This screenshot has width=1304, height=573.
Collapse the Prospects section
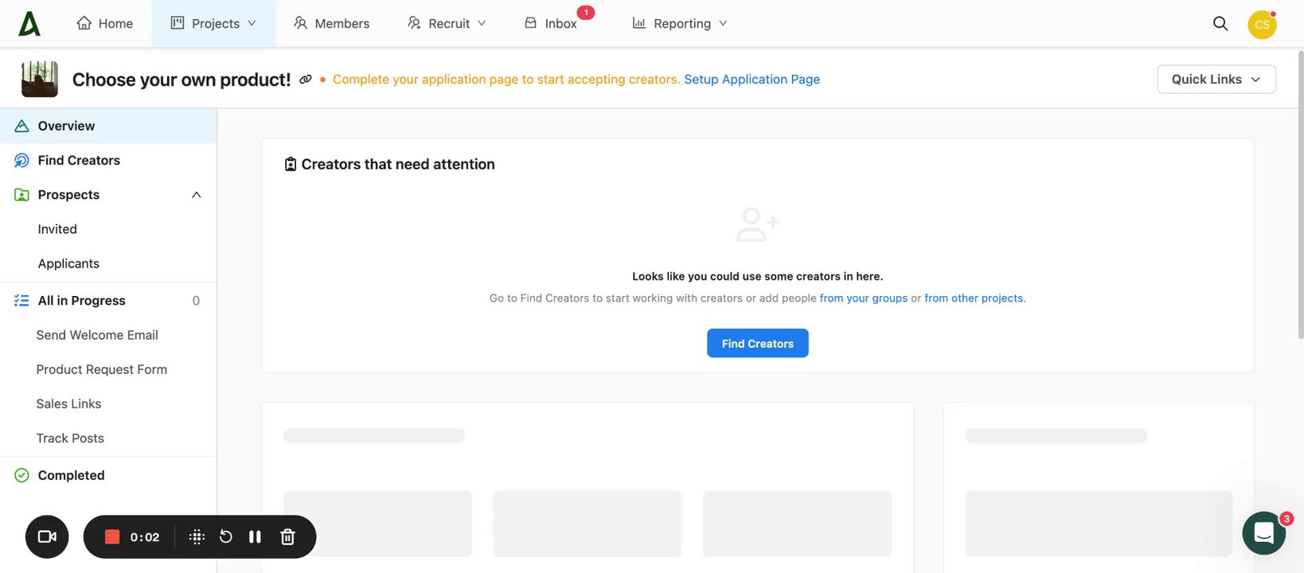coord(197,195)
